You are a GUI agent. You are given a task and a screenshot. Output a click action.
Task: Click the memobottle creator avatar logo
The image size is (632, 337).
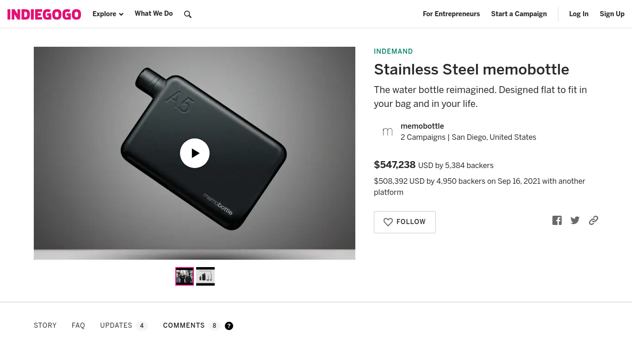pos(388,132)
